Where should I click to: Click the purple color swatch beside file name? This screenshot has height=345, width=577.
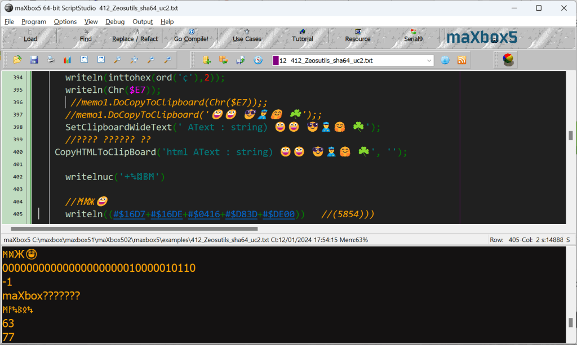coord(276,60)
